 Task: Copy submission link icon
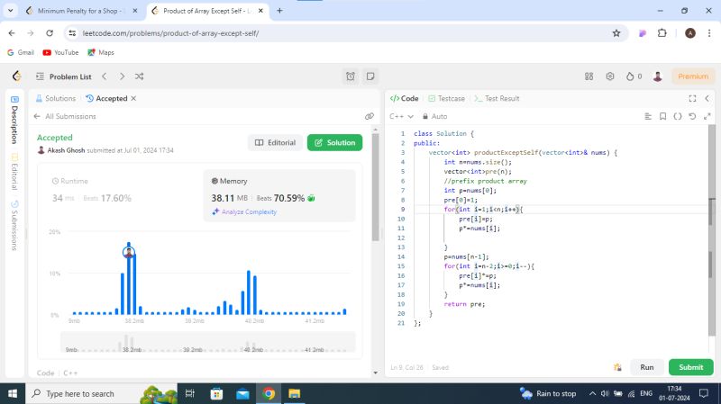tap(370, 116)
